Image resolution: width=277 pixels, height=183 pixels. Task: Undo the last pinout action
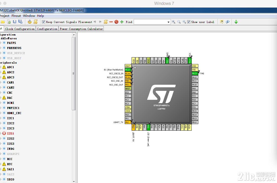tap(95, 22)
